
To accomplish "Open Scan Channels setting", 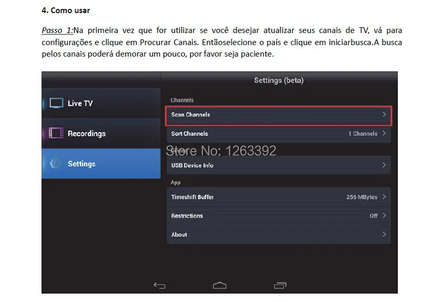I will coord(279,115).
